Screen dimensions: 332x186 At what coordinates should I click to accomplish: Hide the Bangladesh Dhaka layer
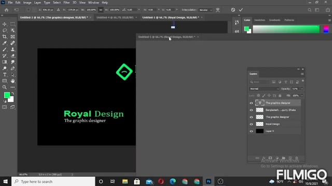pos(251,110)
